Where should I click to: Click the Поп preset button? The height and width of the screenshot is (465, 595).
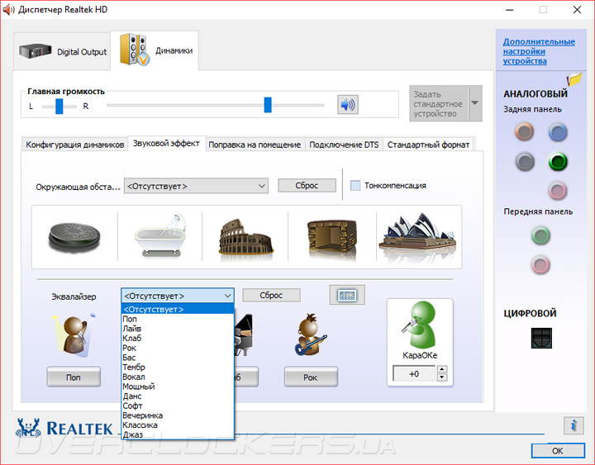point(74,377)
